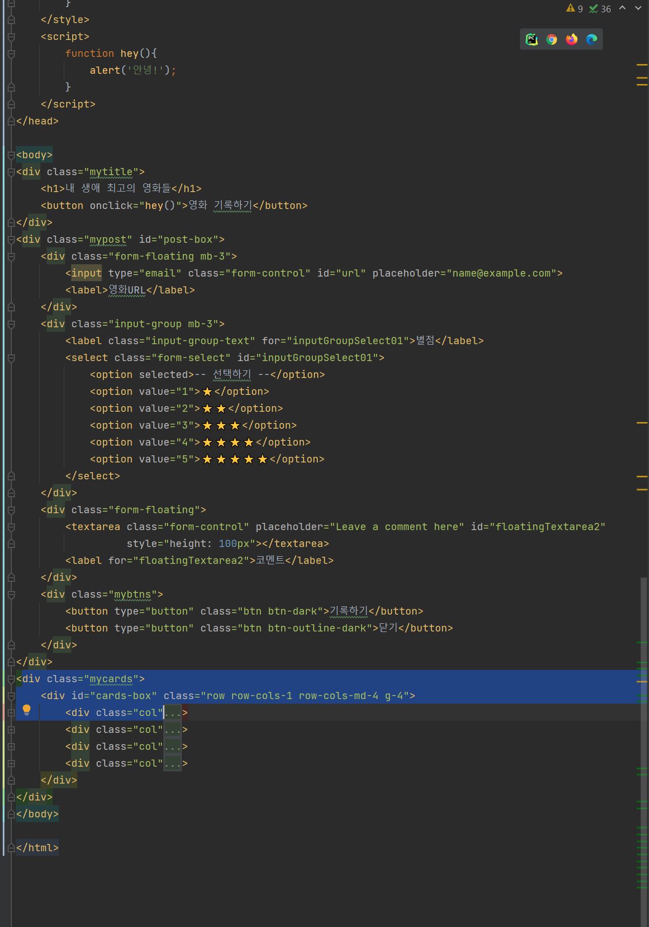Open page in Edge browser
Viewport: 649px width, 927px height.
click(x=592, y=39)
